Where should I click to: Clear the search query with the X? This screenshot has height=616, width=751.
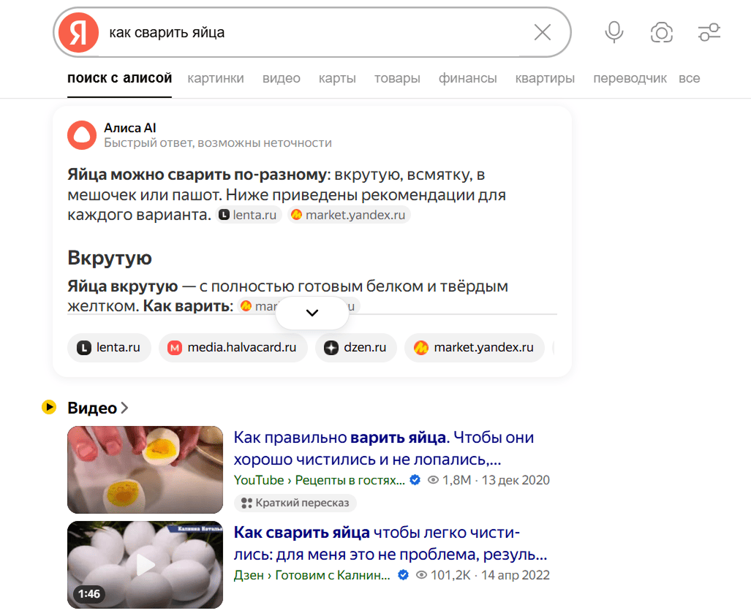click(543, 32)
